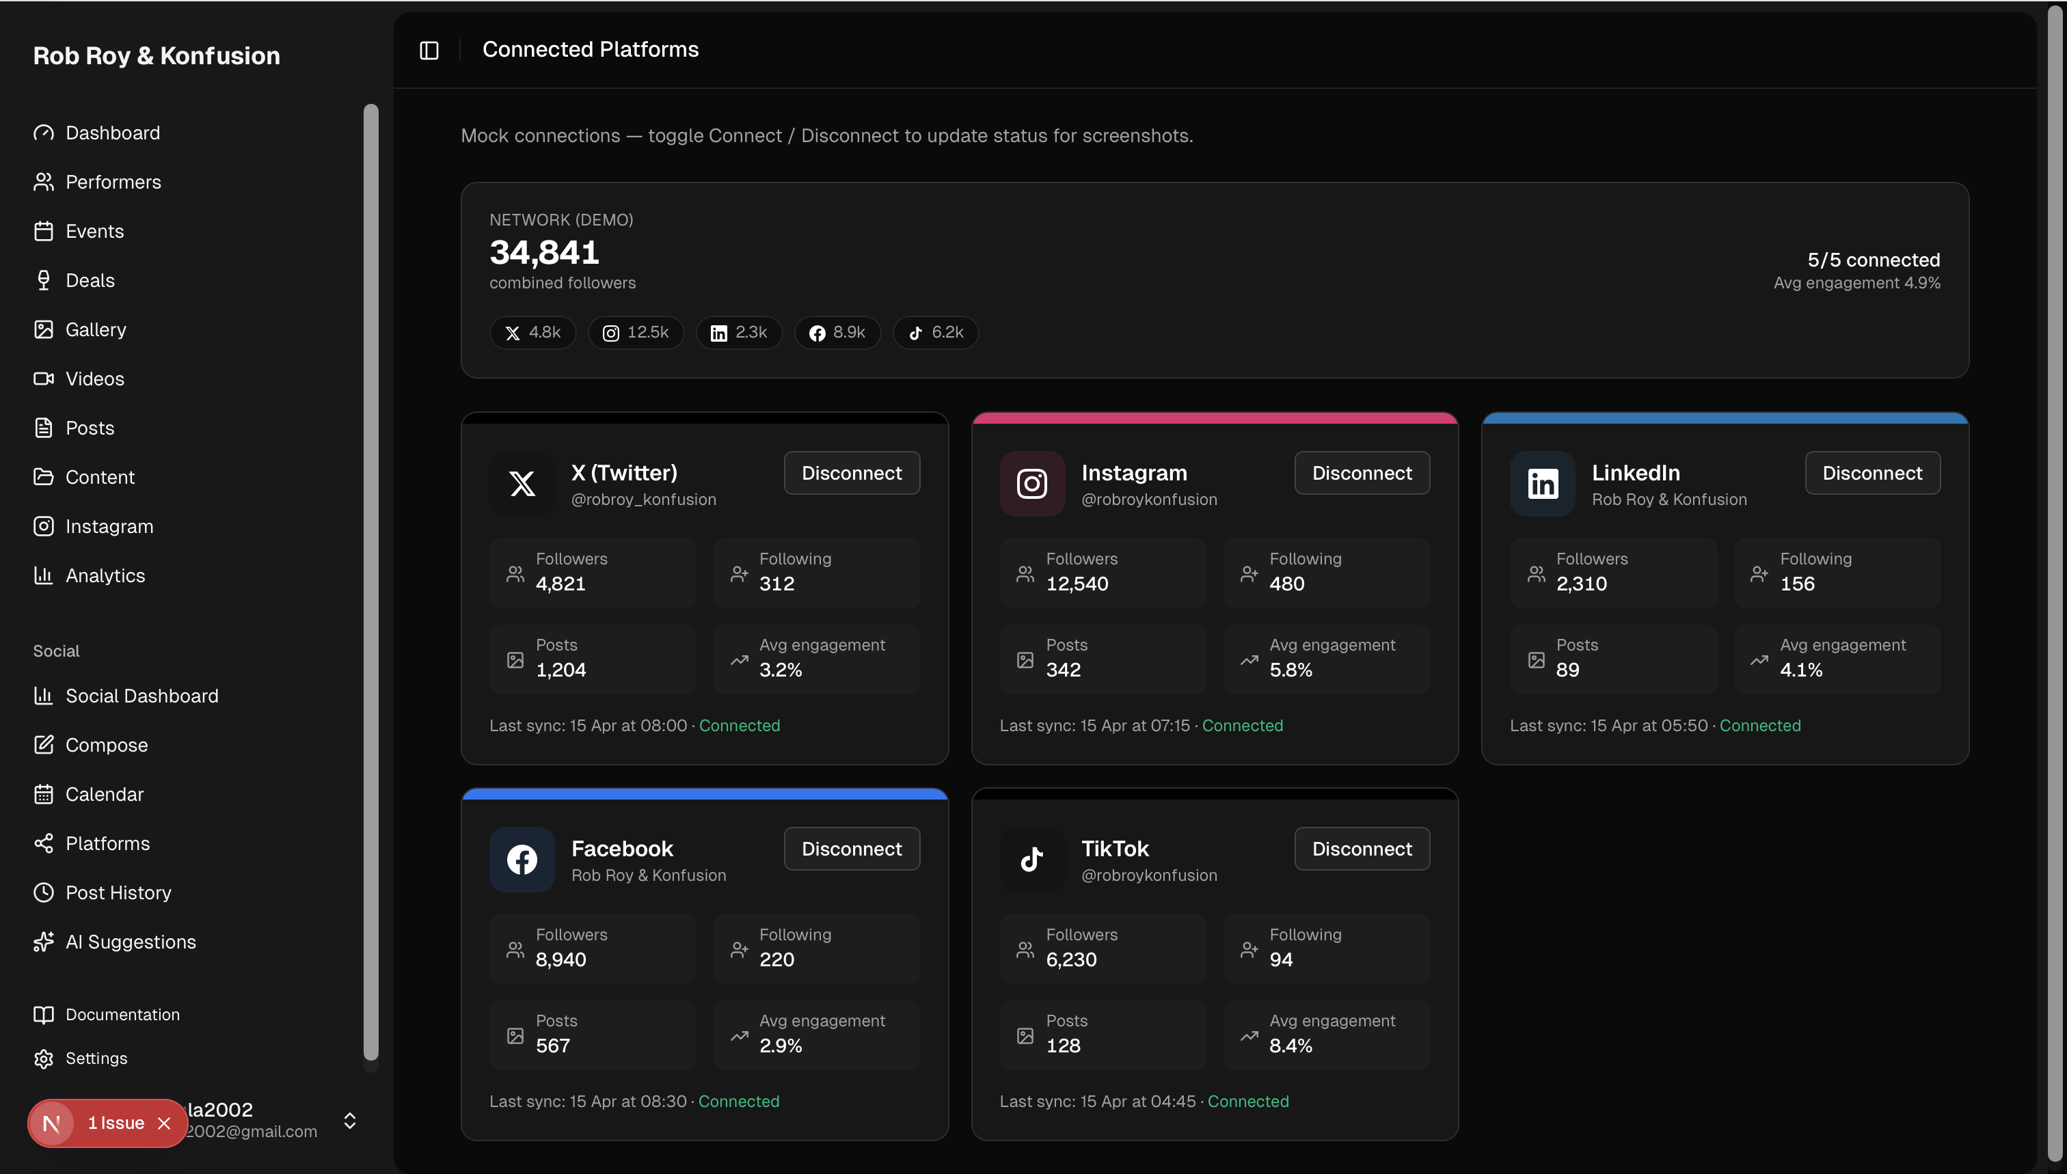
Task: Disconnect the TikTok account
Action: point(1362,849)
